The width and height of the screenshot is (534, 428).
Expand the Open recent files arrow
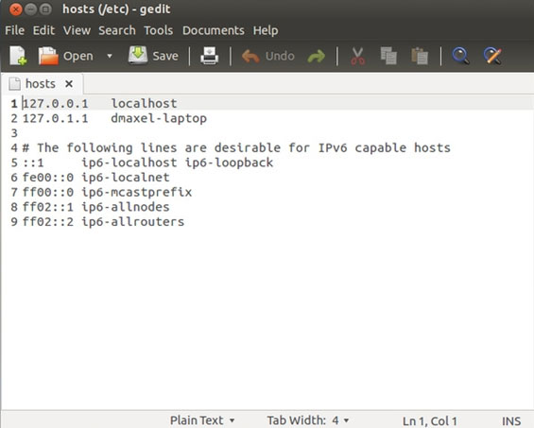pos(110,56)
